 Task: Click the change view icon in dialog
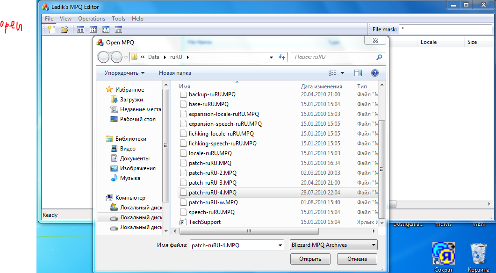(x=332, y=73)
